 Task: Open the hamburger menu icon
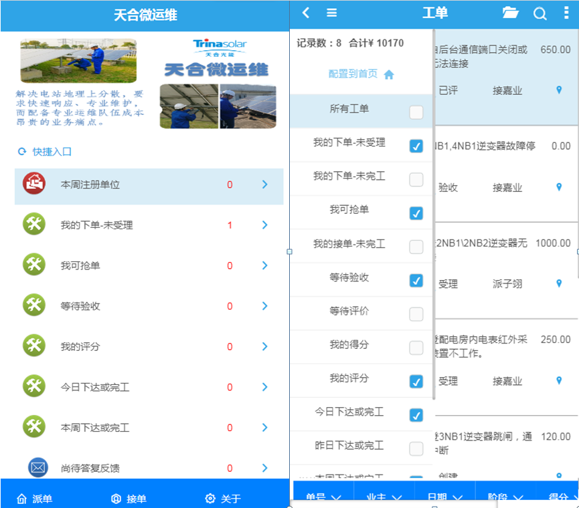pyautogui.click(x=331, y=13)
